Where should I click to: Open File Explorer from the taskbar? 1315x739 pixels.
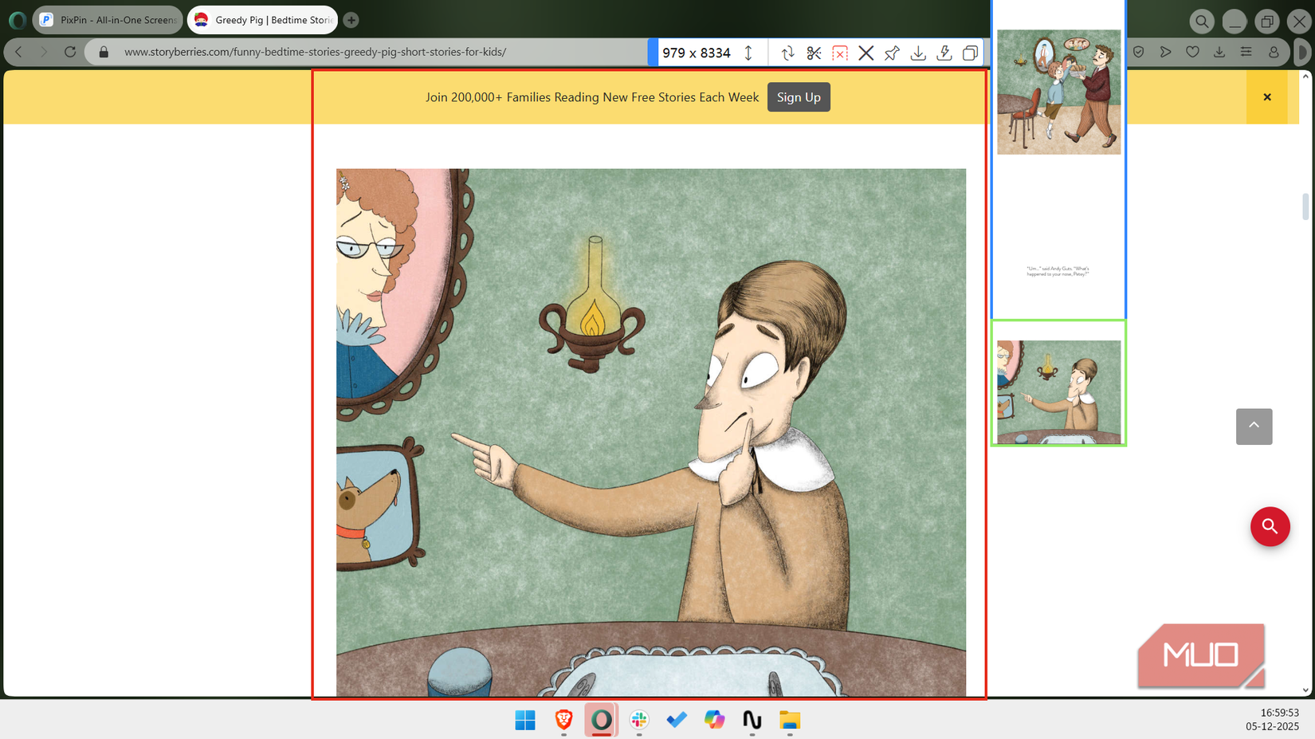tap(790, 720)
